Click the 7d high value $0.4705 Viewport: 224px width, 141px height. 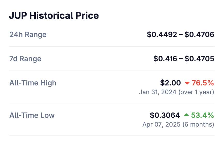point(199,59)
